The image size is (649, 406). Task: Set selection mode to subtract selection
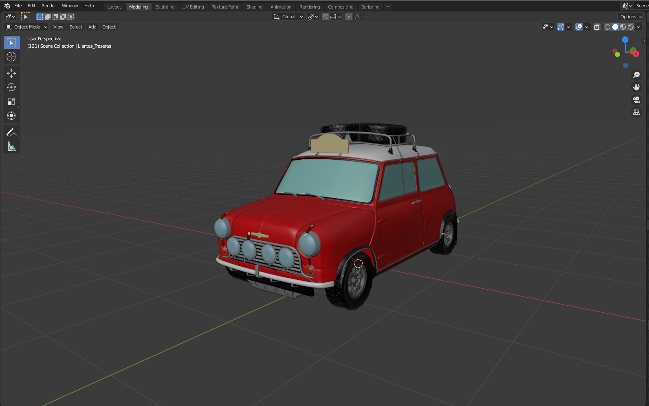(55, 17)
